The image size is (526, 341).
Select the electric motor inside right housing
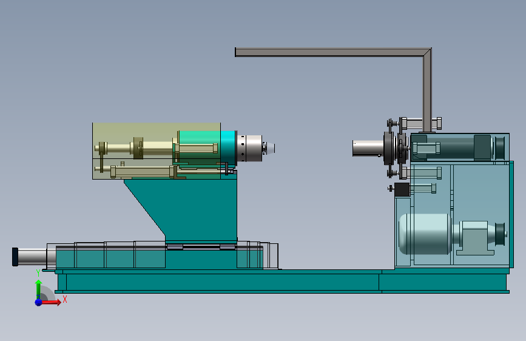coord(425,234)
